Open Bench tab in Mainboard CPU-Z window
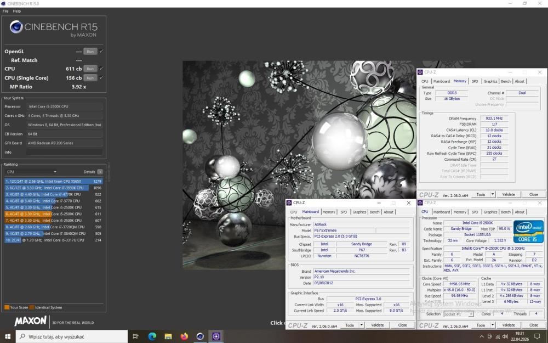This screenshot has height=343, width=548. [374, 212]
